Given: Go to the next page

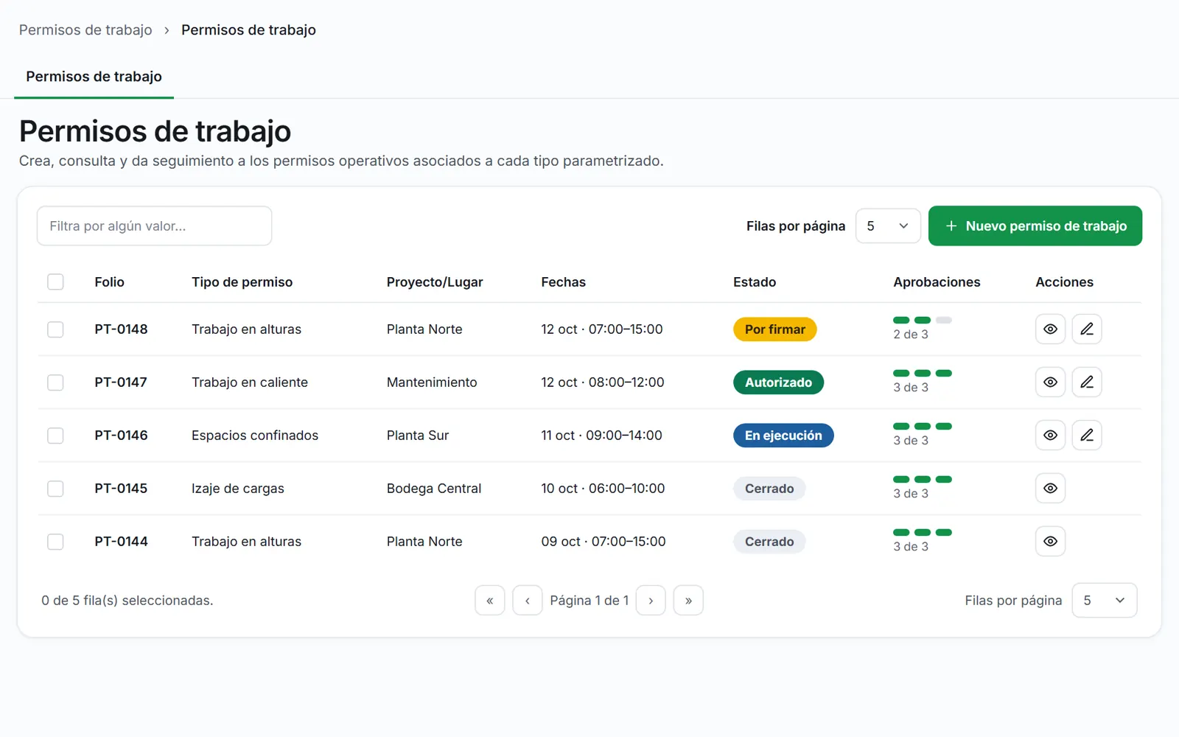Looking at the screenshot, I should click(x=651, y=601).
